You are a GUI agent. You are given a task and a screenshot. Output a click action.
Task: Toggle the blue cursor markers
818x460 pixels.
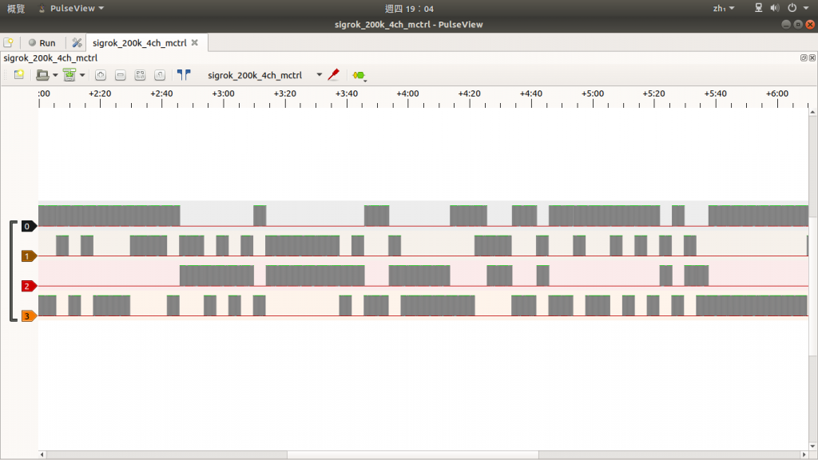(184, 75)
